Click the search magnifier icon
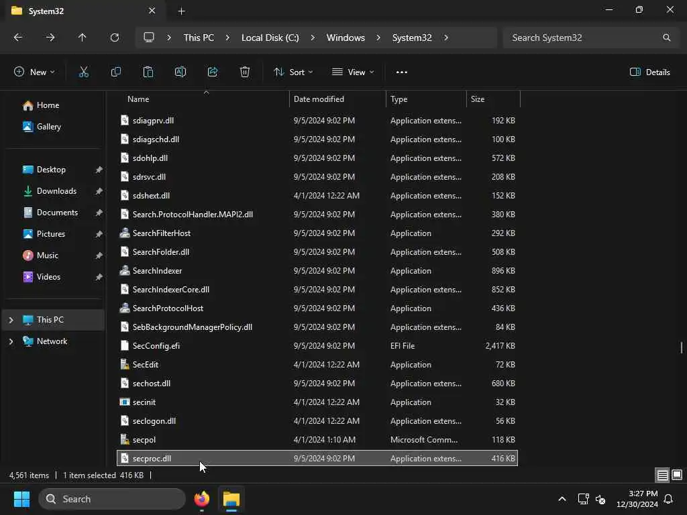The image size is (687, 515). 666,38
